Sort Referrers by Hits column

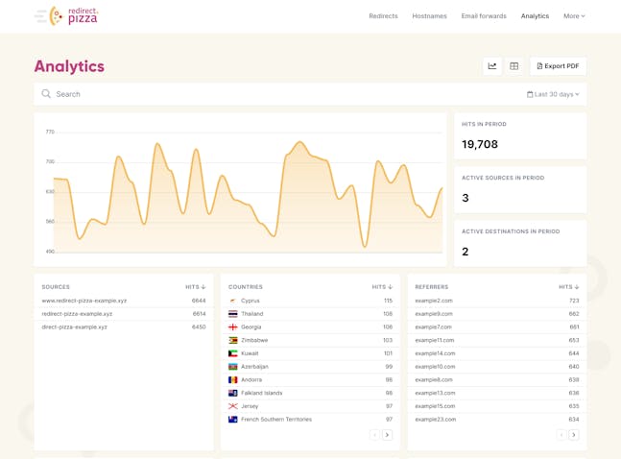569,287
